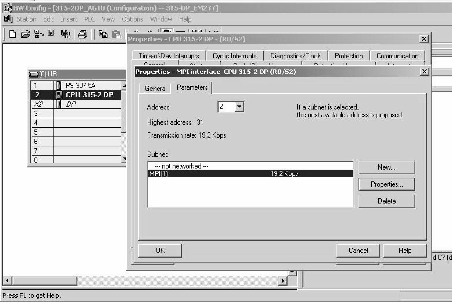
Task: Select the Parameters tab of MPI interface
Action: (192, 87)
